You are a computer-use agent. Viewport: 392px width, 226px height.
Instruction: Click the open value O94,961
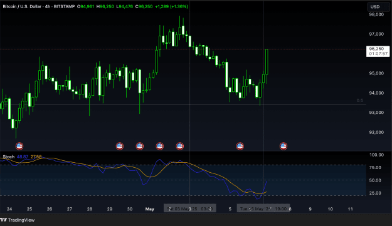pos(85,6)
